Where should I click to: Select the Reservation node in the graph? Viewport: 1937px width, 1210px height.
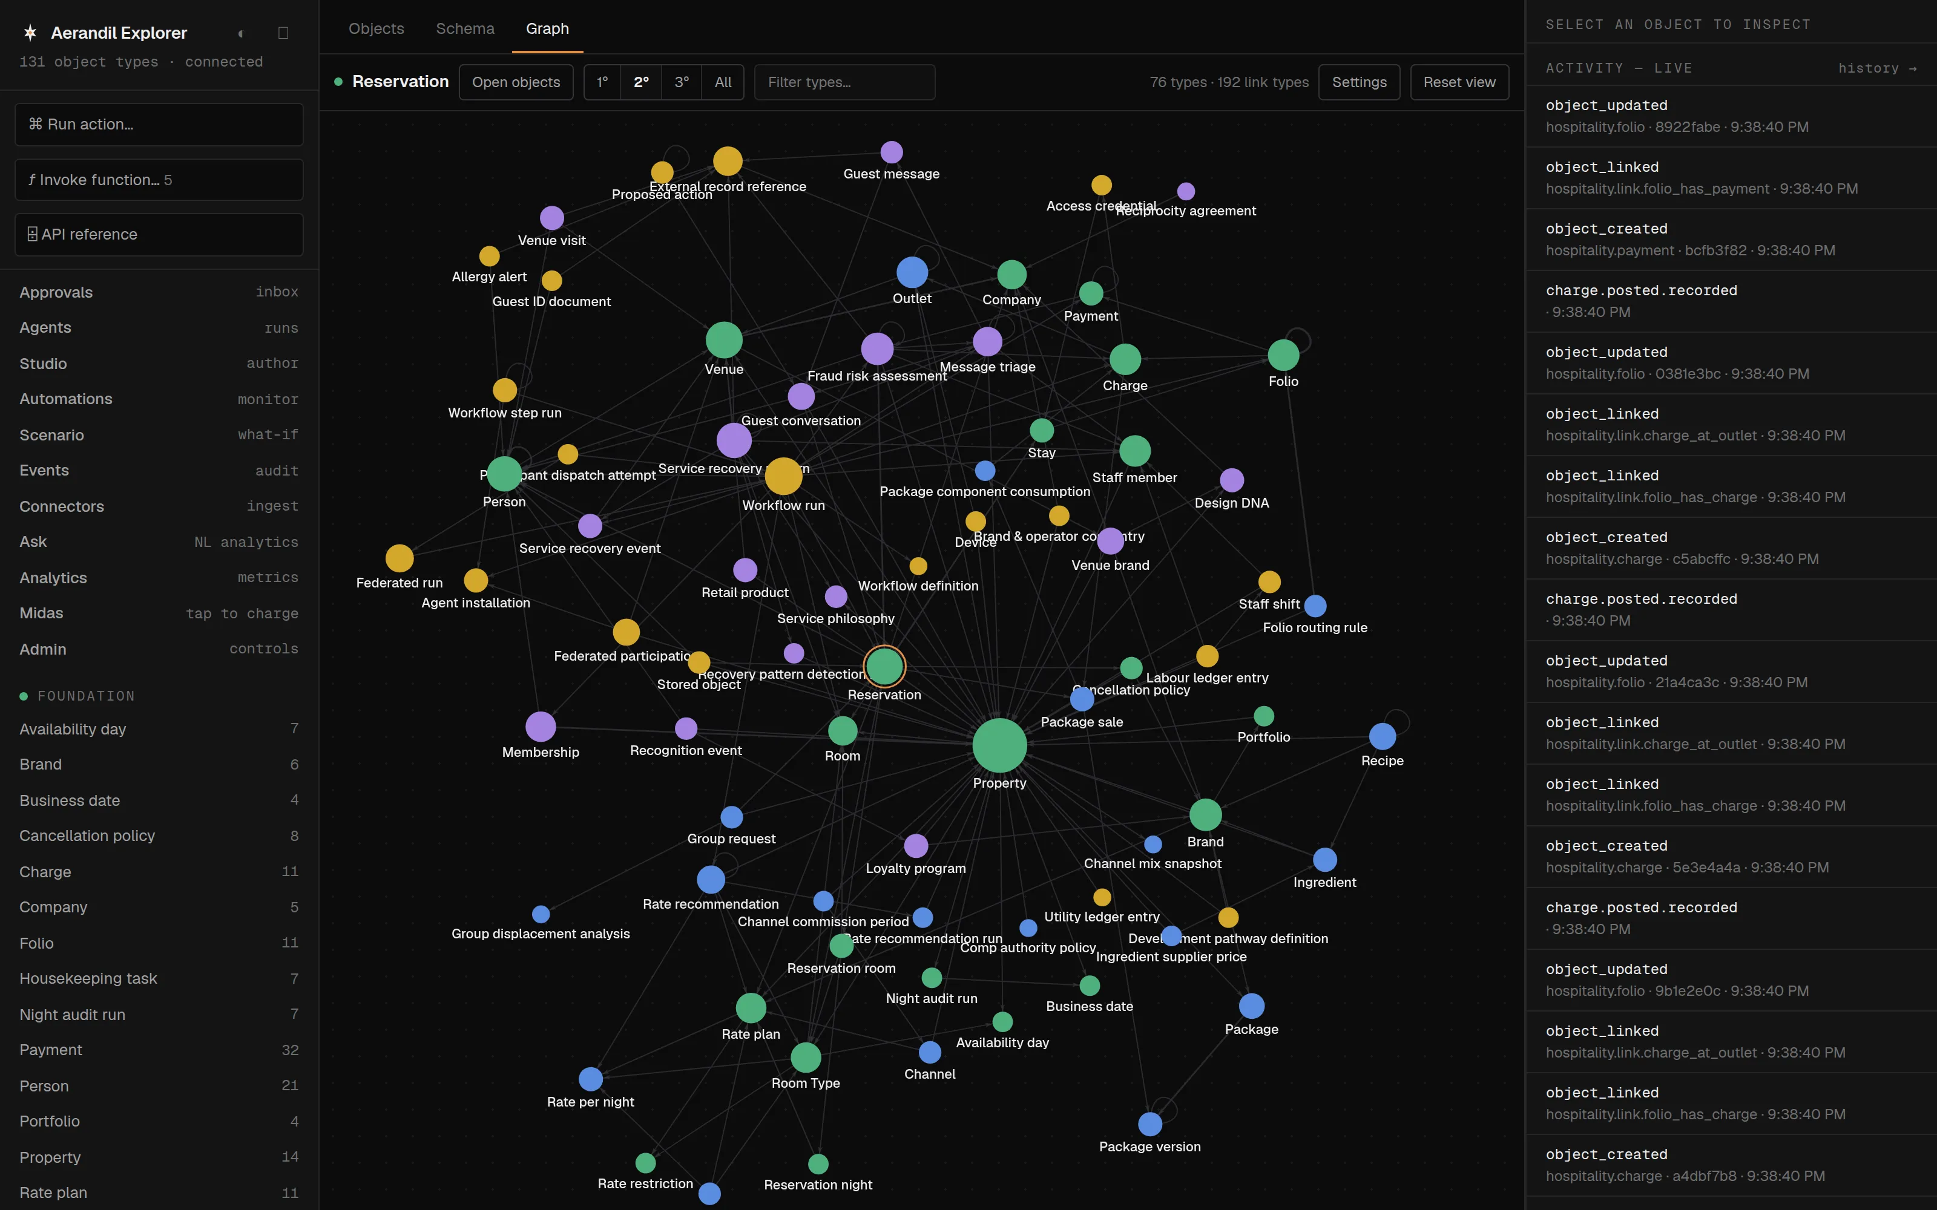click(884, 666)
